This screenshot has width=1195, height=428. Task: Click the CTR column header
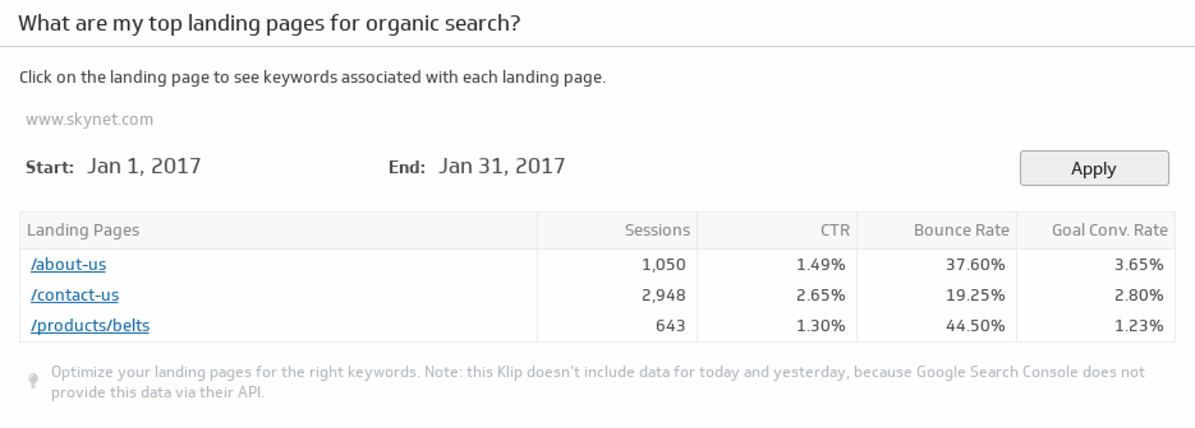[x=835, y=230]
